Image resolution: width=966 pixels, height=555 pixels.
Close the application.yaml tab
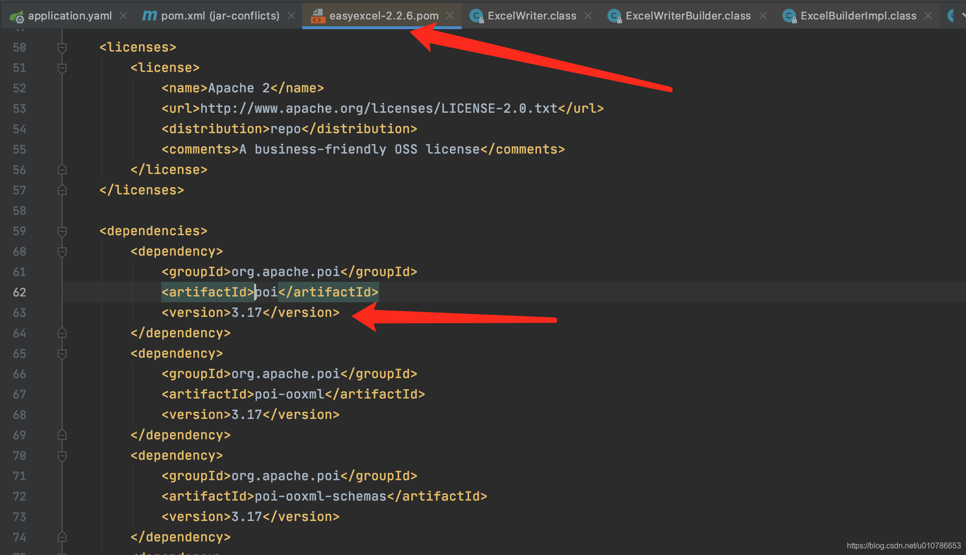tap(123, 16)
